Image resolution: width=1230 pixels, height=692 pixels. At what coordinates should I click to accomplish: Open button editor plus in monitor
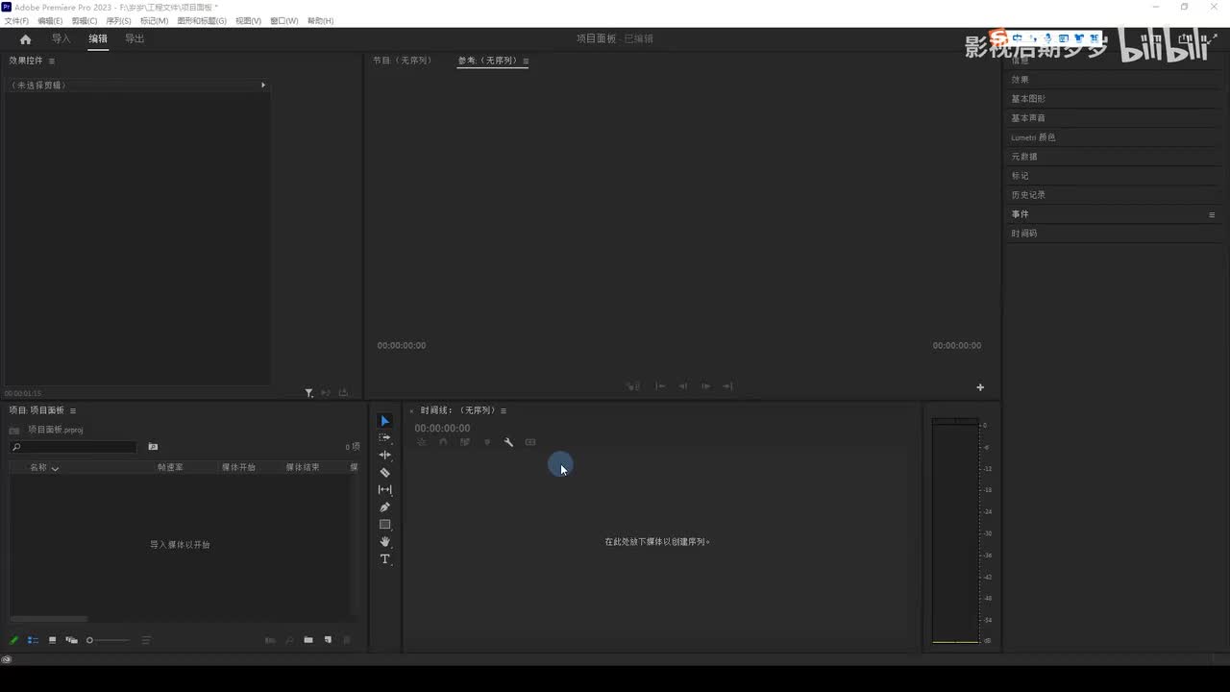tap(980, 387)
